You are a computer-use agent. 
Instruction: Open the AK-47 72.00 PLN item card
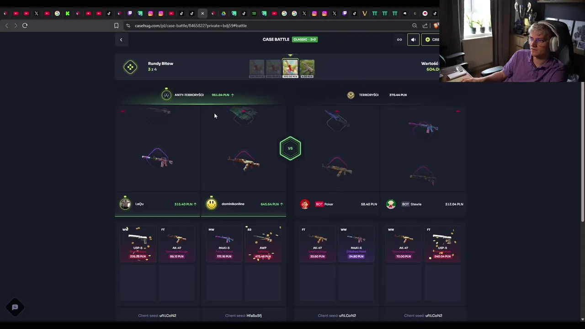pyautogui.click(x=404, y=244)
